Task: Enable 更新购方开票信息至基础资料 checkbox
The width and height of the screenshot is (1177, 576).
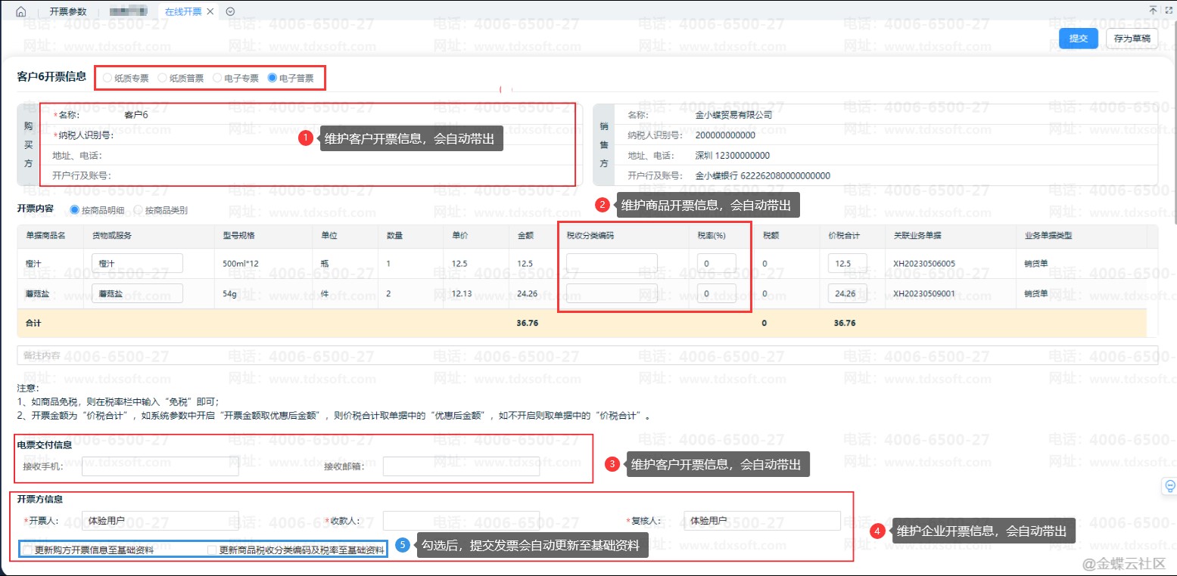Action: (x=28, y=550)
